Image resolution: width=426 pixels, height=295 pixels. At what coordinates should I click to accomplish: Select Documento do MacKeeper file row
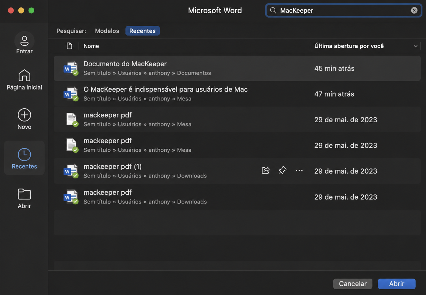point(237,68)
